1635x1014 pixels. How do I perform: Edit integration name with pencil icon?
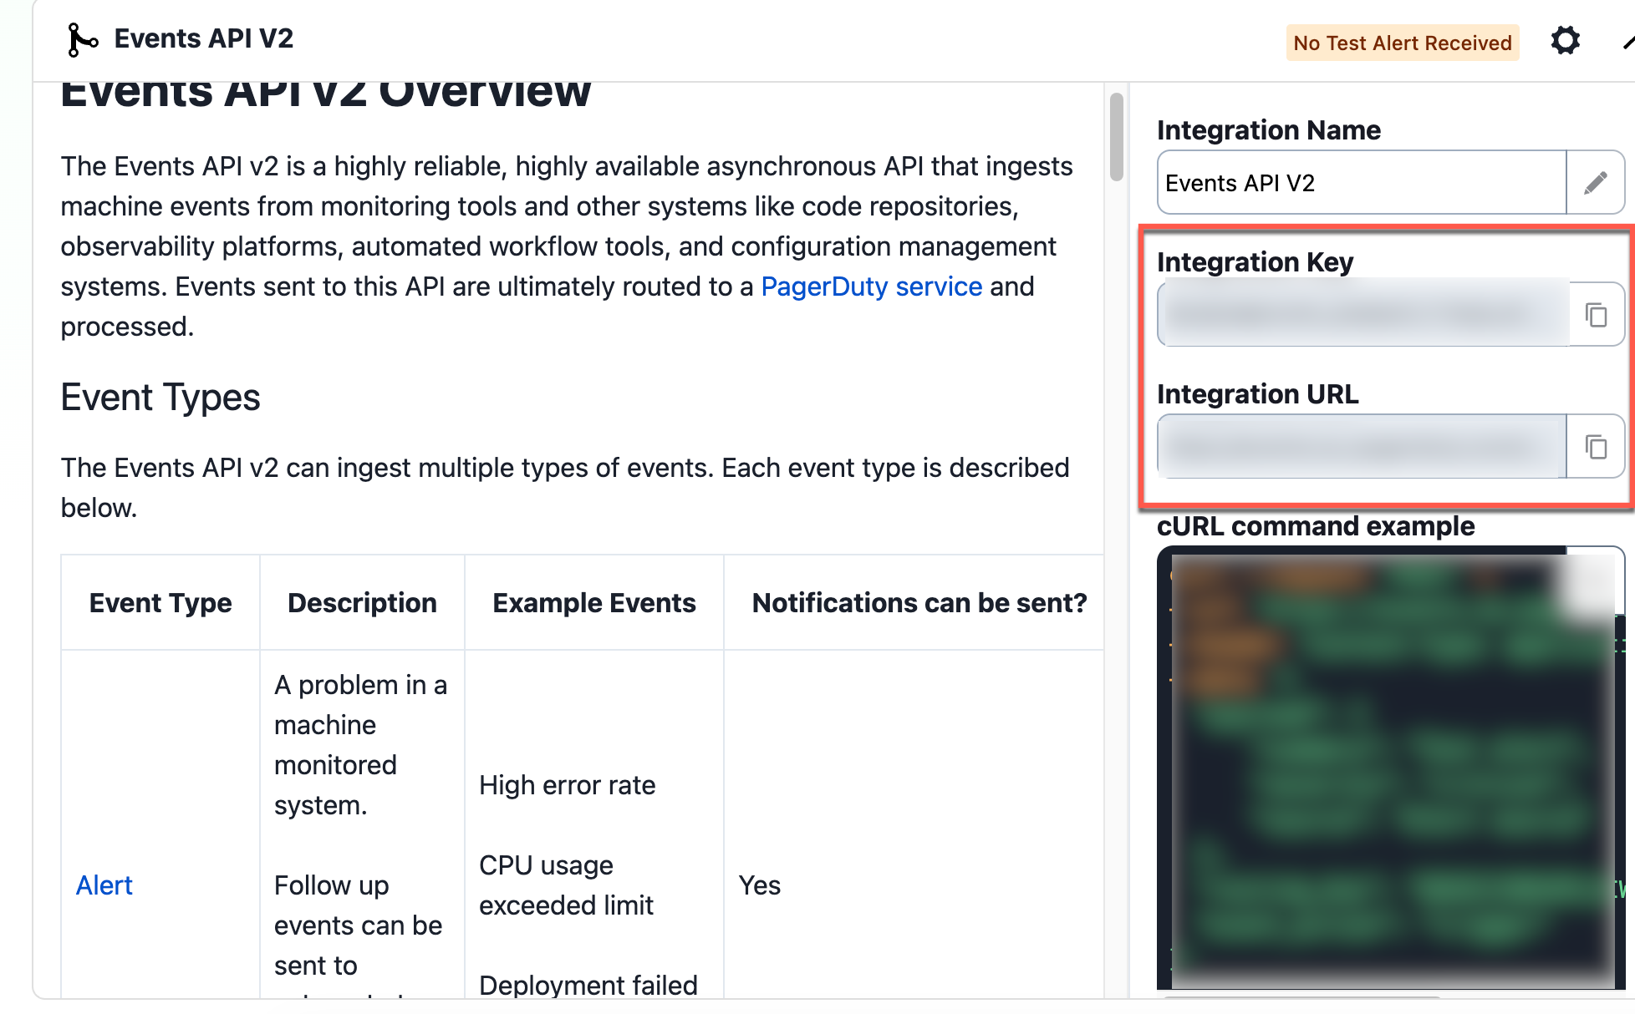click(x=1595, y=183)
